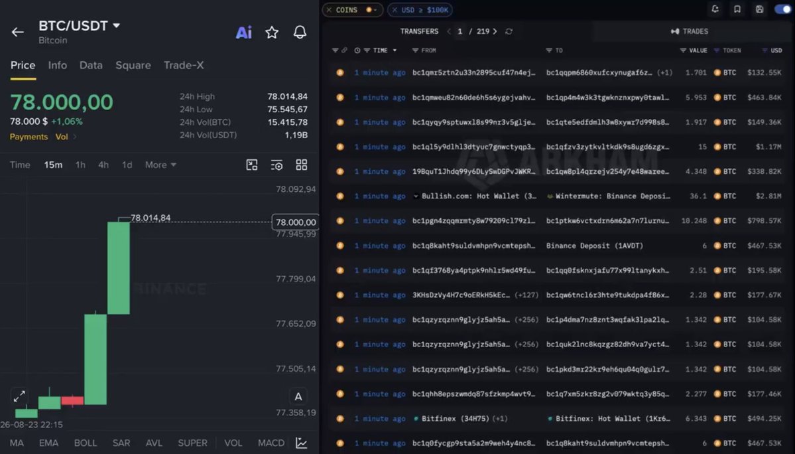Image resolution: width=795 pixels, height=454 pixels.
Task: Open the Binance Deposit (1AVDT) recipient link
Action: click(595, 246)
